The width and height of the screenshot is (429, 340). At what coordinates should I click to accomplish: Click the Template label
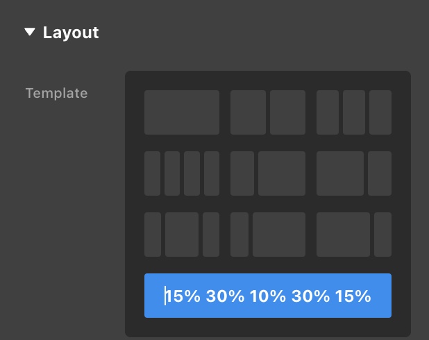click(x=57, y=93)
